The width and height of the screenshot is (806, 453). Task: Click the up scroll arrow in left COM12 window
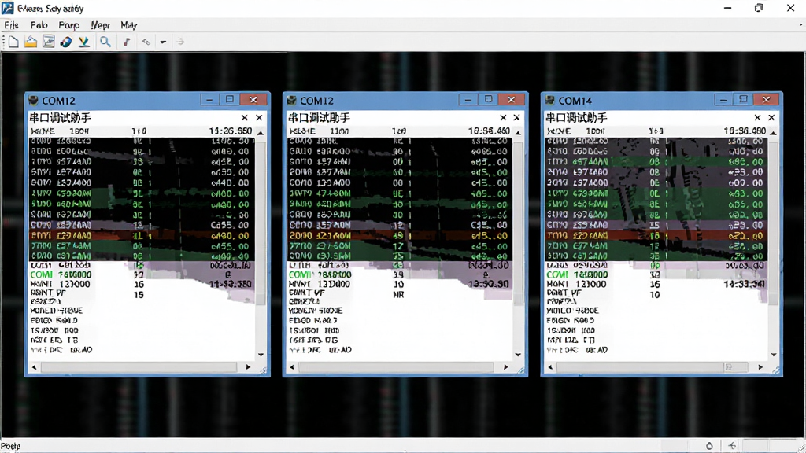pyautogui.click(x=261, y=133)
